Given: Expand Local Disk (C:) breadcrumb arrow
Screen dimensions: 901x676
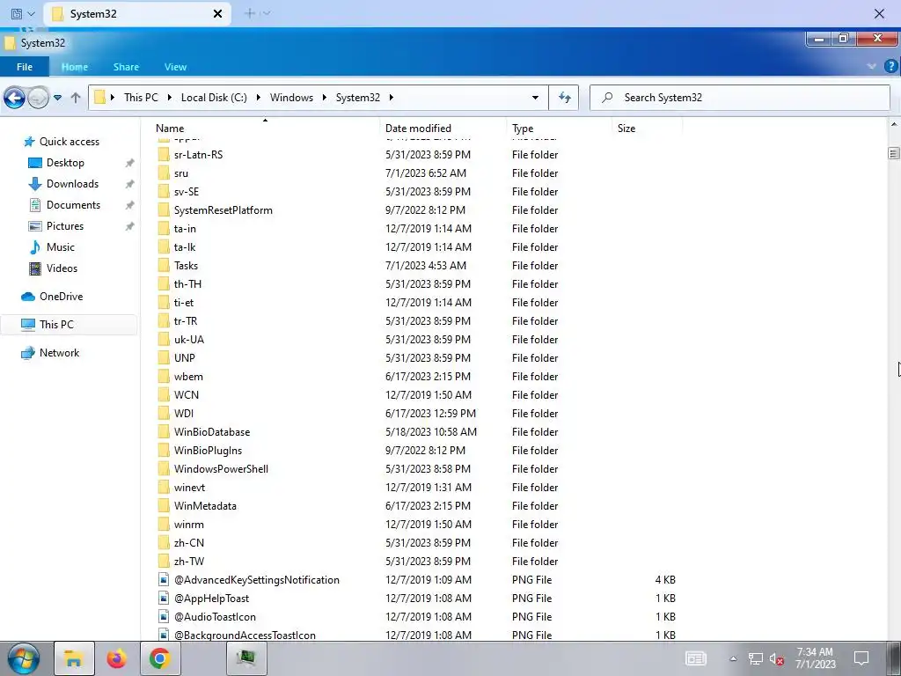Looking at the screenshot, I should (258, 98).
